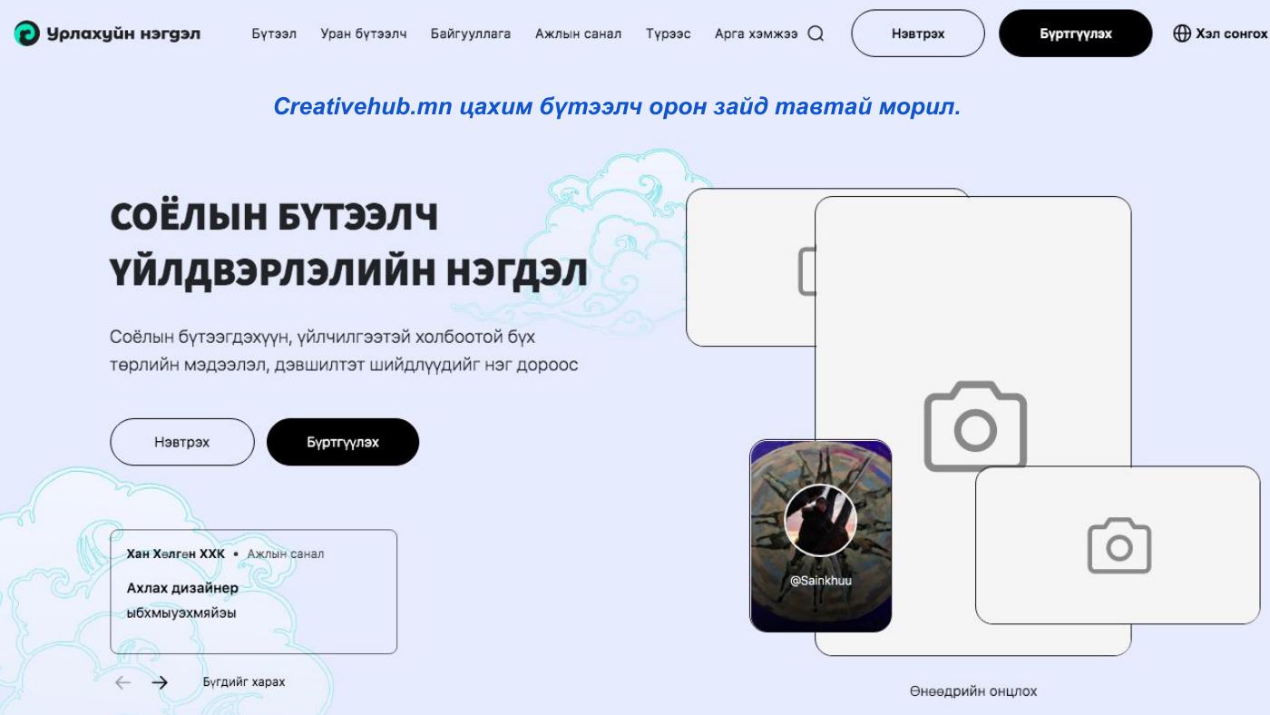Image resolution: width=1270 pixels, height=715 pixels.
Task: Go to previous job card arrow
Action: pos(122,682)
